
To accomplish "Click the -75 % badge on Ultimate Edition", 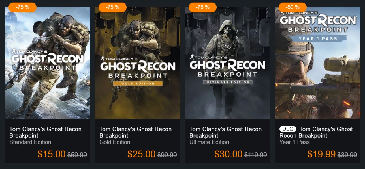I will point(202,7).
